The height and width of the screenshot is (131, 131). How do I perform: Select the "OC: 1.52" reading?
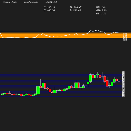pyautogui.click(x=101, y=7)
